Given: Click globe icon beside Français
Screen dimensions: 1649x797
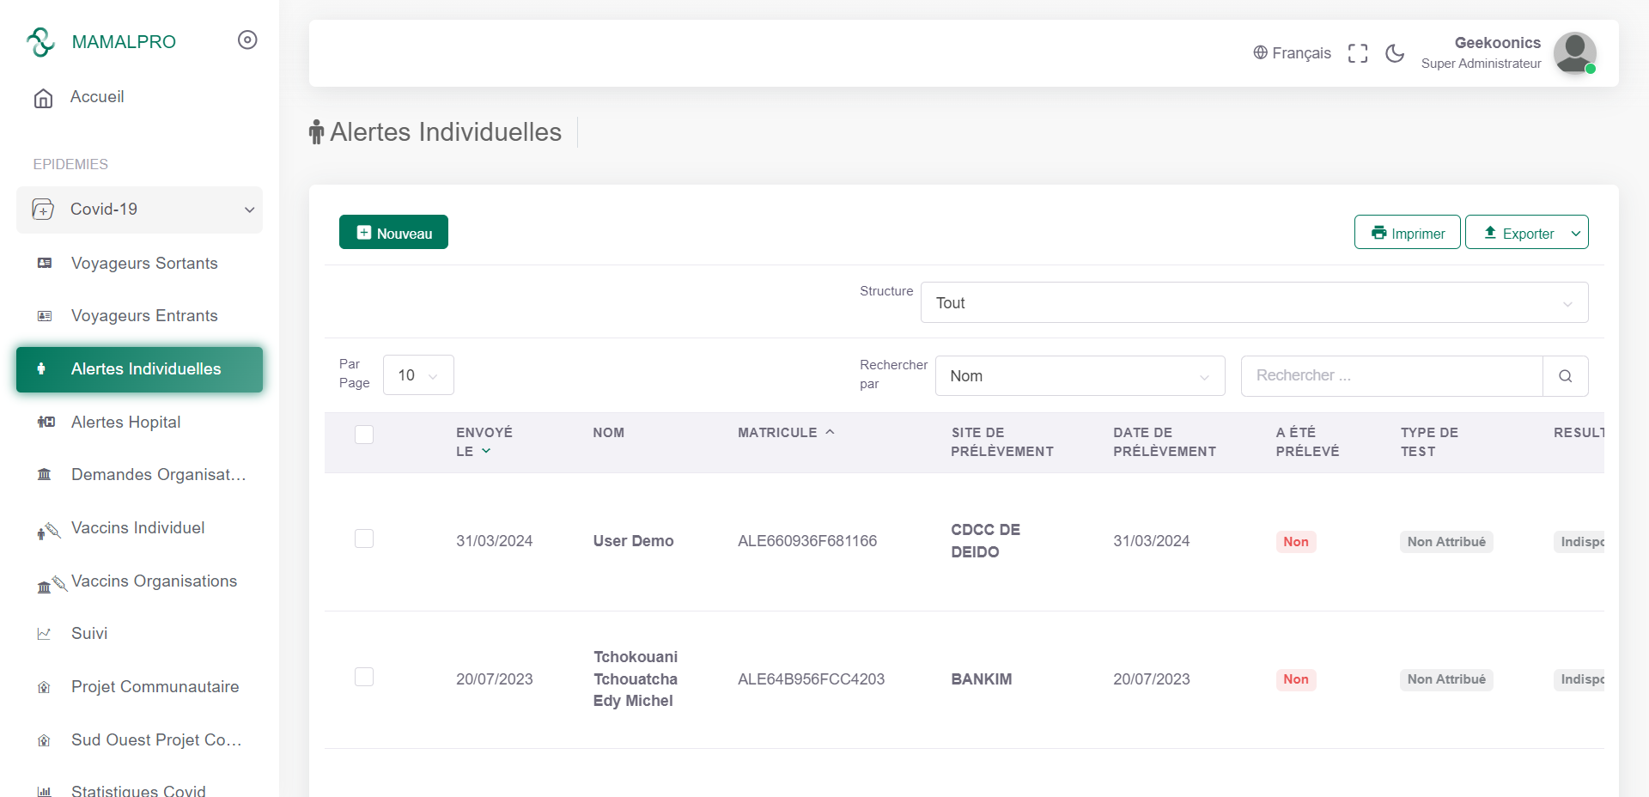Looking at the screenshot, I should point(1260,52).
